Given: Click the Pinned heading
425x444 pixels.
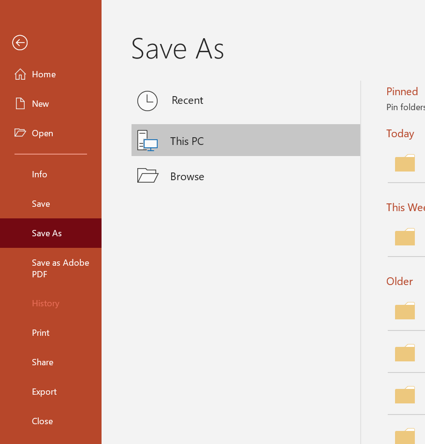Looking at the screenshot, I should coord(402,91).
